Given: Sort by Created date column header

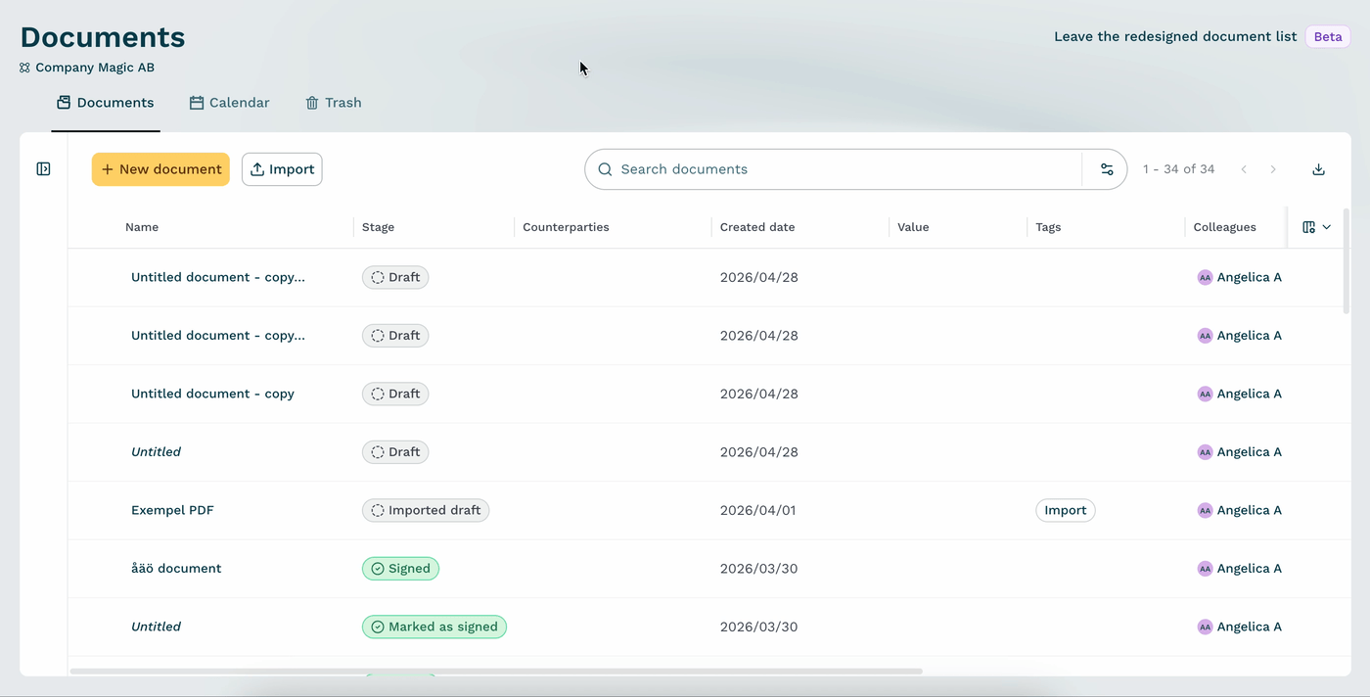Looking at the screenshot, I should pyautogui.click(x=757, y=227).
